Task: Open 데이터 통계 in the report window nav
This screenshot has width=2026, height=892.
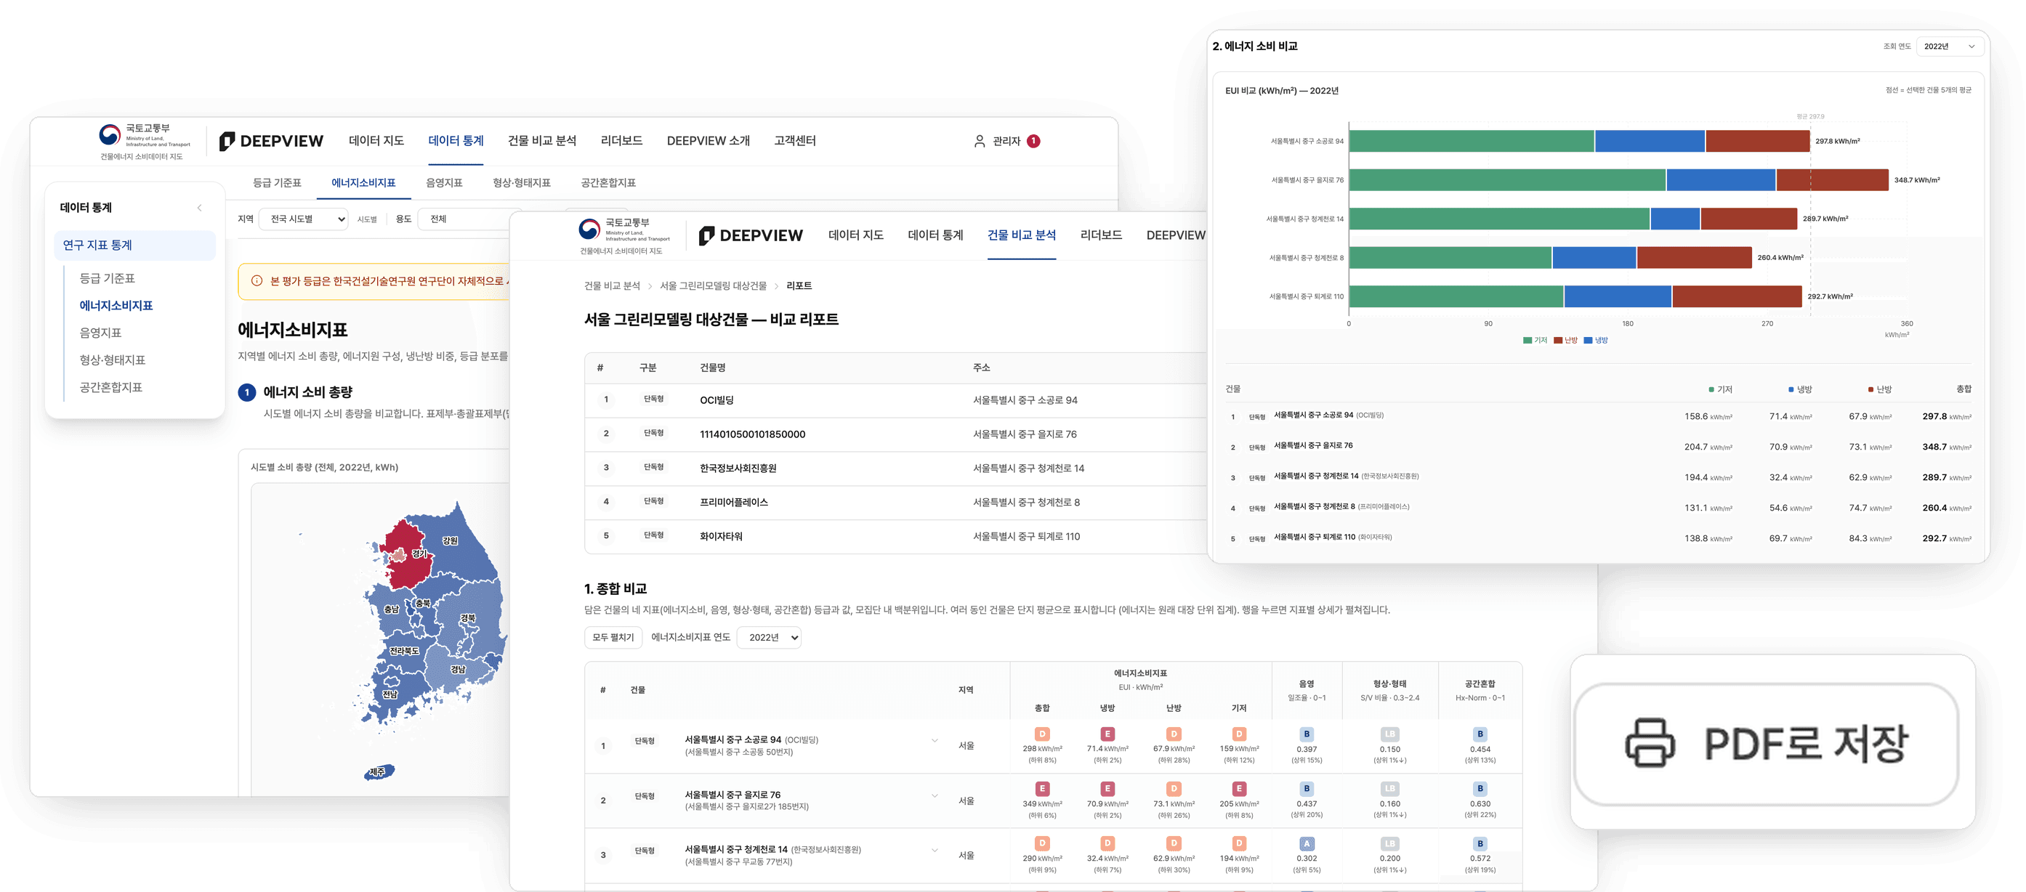Action: [x=935, y=235]
